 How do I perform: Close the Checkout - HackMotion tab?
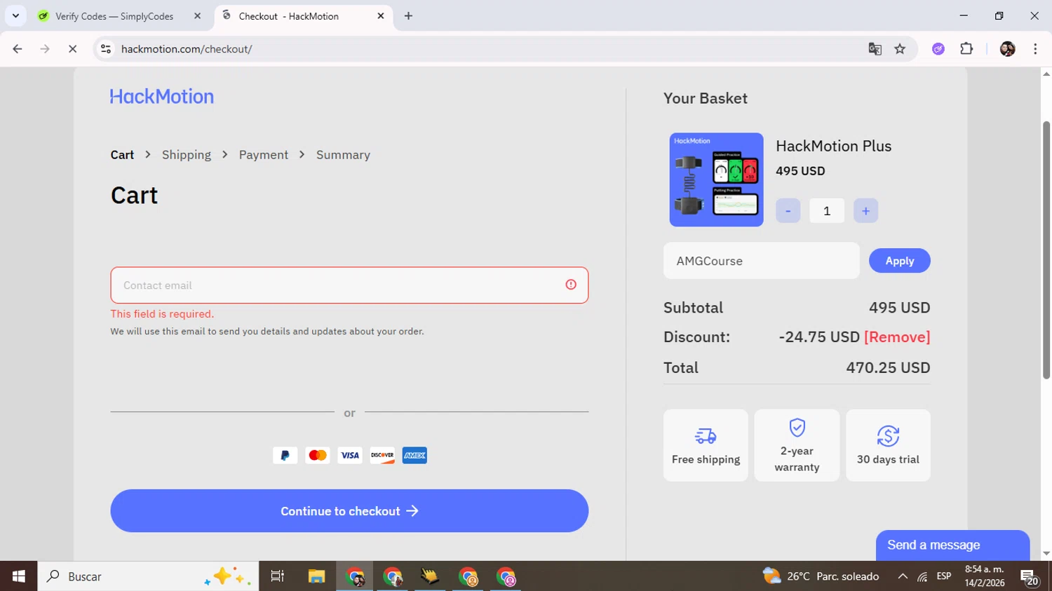381,15
